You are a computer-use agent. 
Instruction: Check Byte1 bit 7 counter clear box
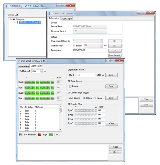(76, 115)
